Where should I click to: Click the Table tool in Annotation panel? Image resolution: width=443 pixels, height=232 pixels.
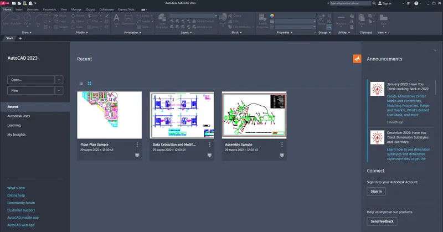click(143, 27)
